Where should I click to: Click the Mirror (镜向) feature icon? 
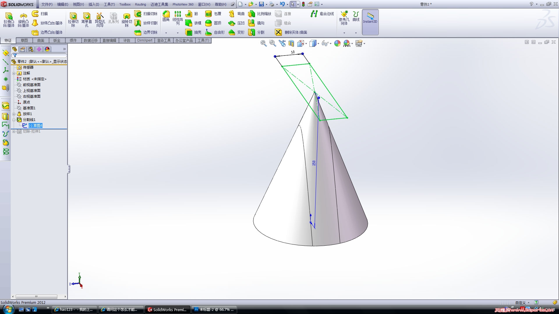252,23
